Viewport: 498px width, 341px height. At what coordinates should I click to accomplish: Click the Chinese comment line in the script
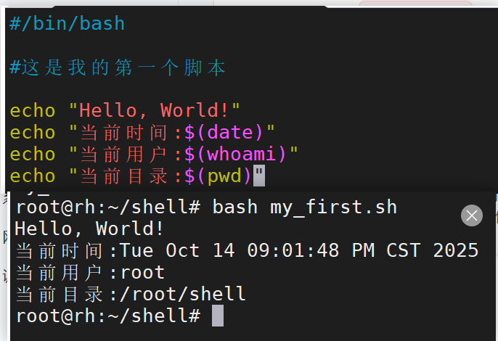(x=118, y=68)
